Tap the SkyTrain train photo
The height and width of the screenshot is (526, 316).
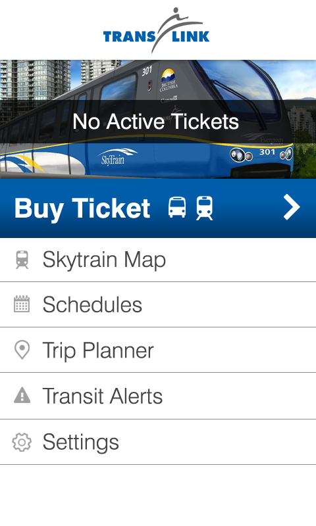click(x=158, y=119)
